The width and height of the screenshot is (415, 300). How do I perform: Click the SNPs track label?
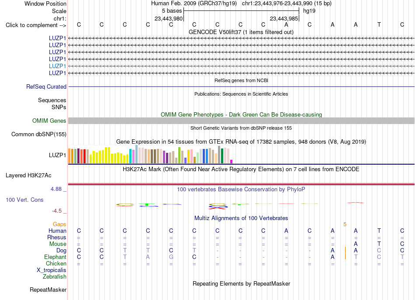(59, 107)
